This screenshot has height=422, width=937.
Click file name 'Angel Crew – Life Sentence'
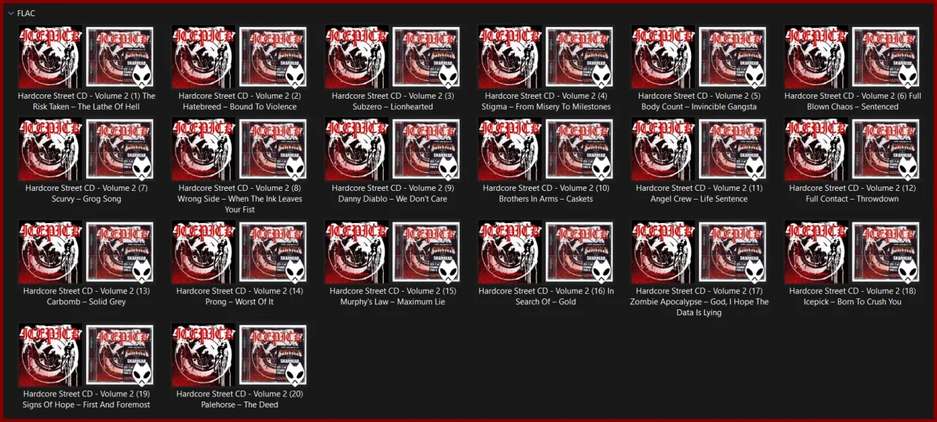coord(699,199)
